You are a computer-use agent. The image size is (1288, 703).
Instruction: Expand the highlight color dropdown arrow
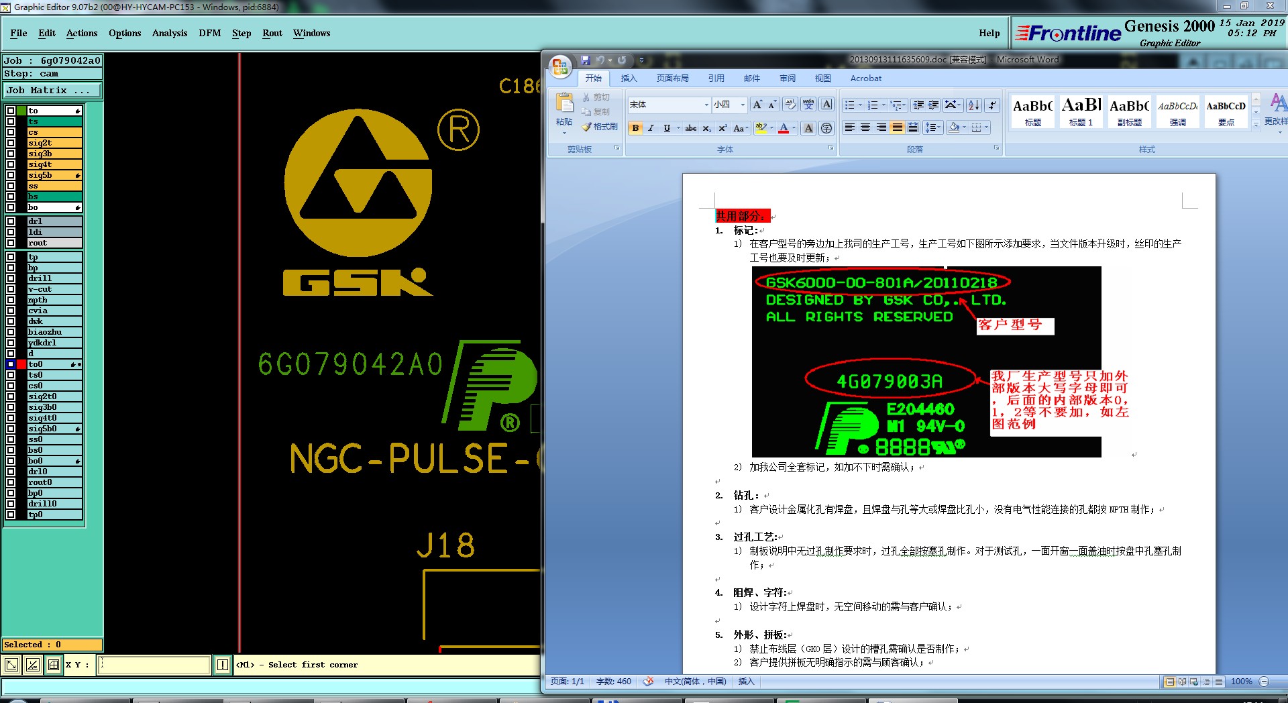point(771,128)
